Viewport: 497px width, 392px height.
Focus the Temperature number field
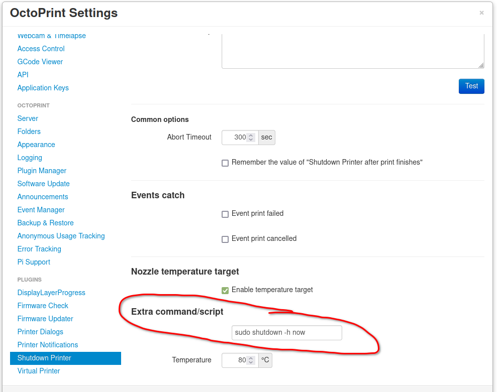[x=240, y=360]
